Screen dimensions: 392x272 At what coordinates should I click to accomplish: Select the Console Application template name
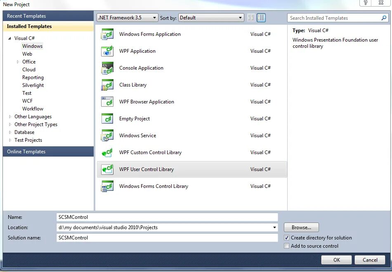coord(141,68)
